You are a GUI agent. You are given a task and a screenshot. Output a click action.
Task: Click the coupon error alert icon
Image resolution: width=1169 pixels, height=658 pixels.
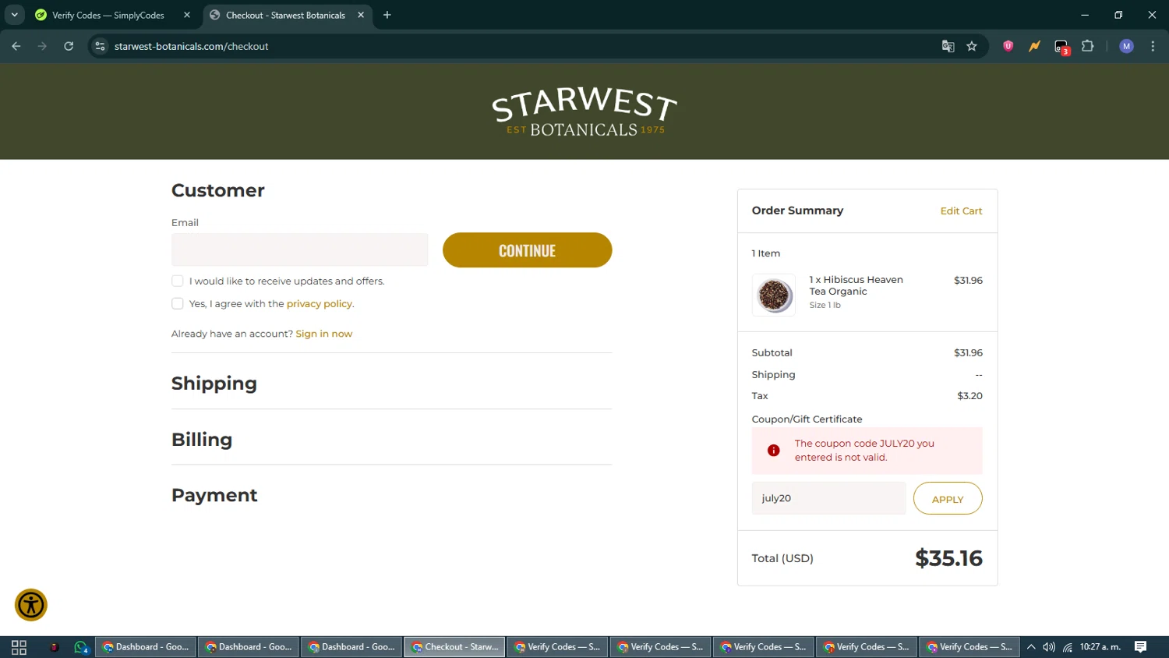[773, 451]
